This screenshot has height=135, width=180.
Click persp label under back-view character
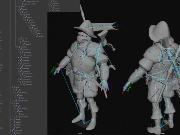[162, 133]
